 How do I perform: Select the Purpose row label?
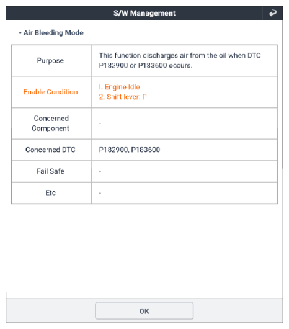click(50, 60)
